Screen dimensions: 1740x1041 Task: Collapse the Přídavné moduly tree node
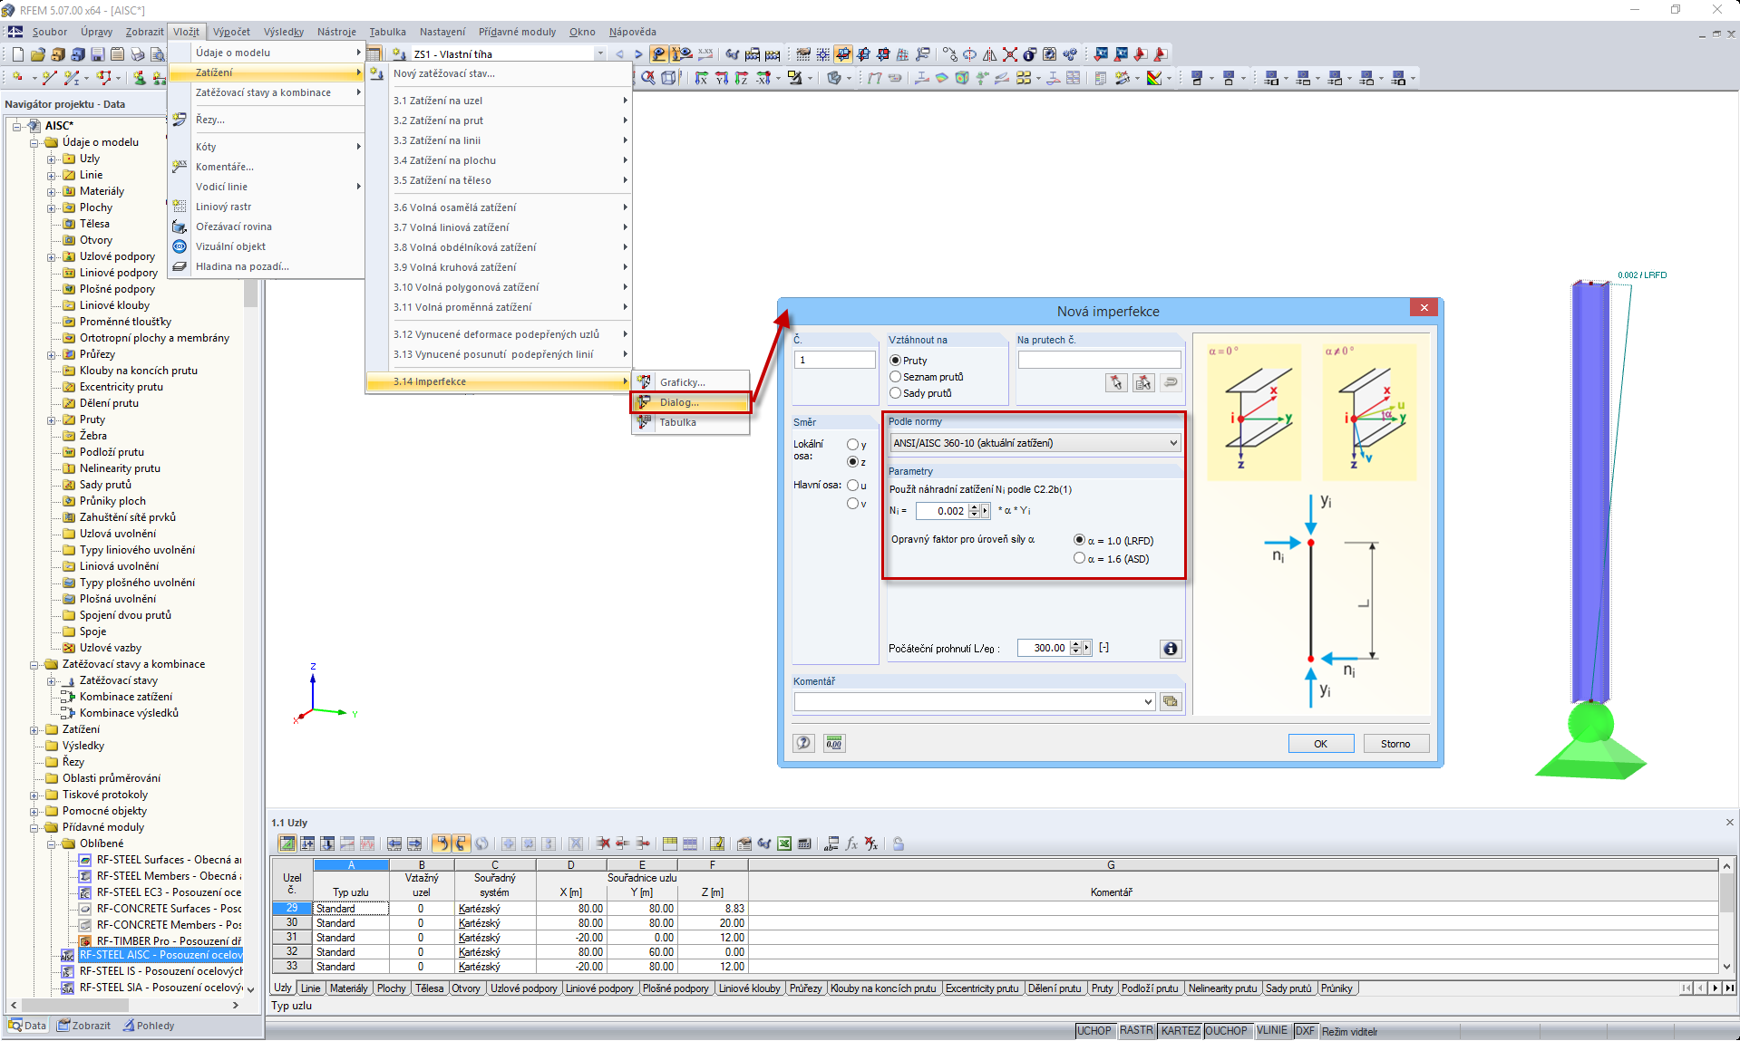click(x=34, y=827)
